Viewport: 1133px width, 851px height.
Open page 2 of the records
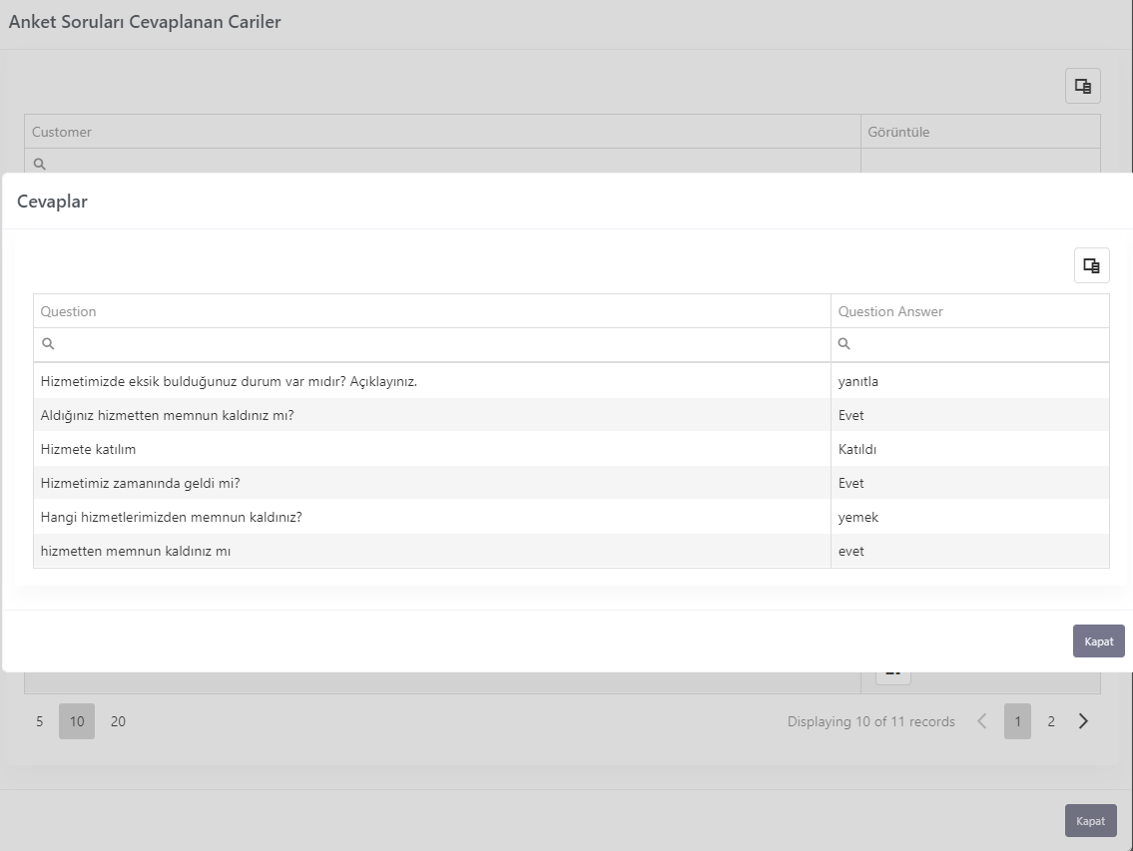click(x=1050, y=721)
